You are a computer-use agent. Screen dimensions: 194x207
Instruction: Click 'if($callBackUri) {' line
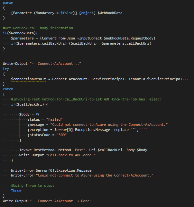coord(30,104)
